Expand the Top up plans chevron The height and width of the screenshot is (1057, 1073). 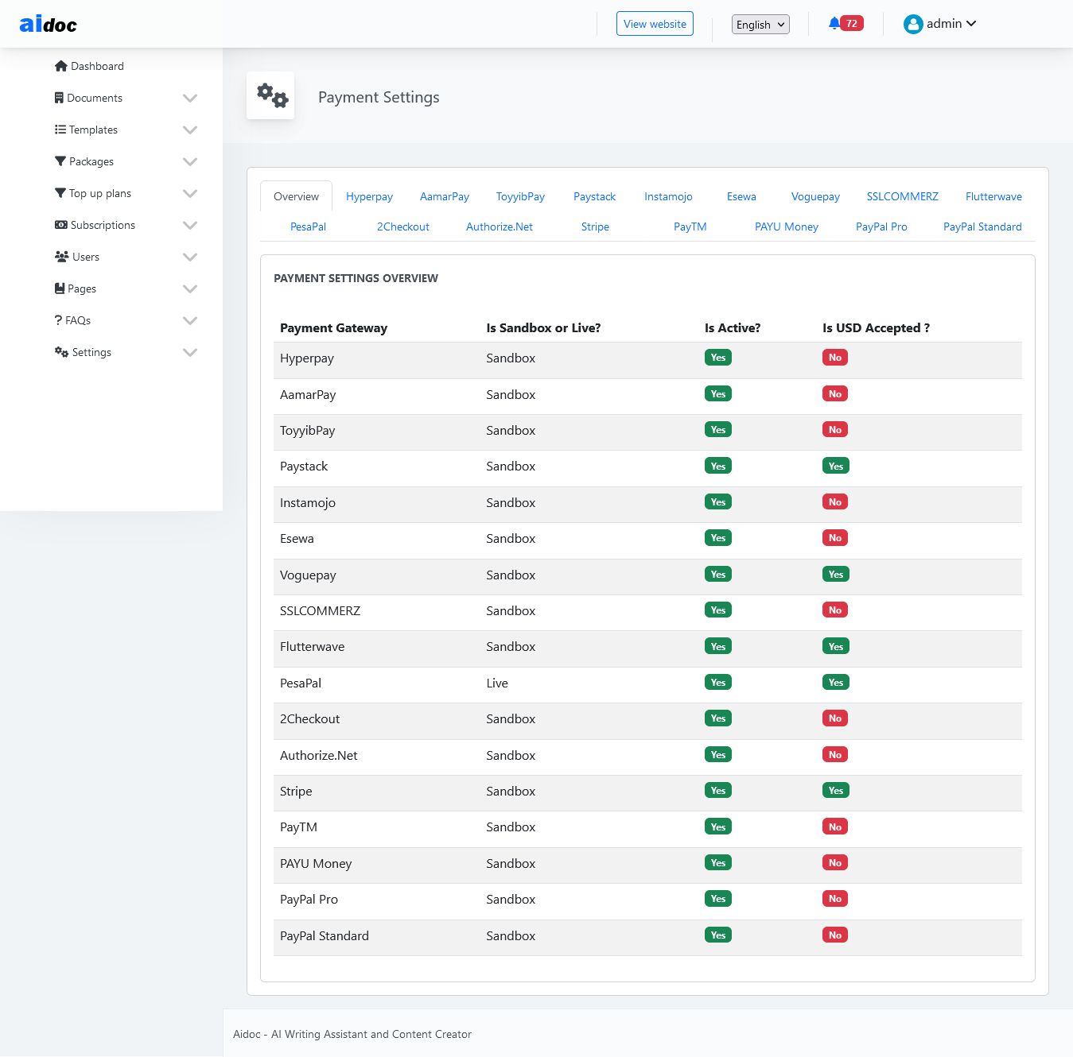(x=190, y=193)
